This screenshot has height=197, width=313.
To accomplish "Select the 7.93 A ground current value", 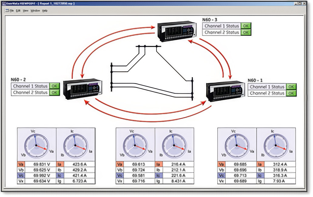I will 278,181.
